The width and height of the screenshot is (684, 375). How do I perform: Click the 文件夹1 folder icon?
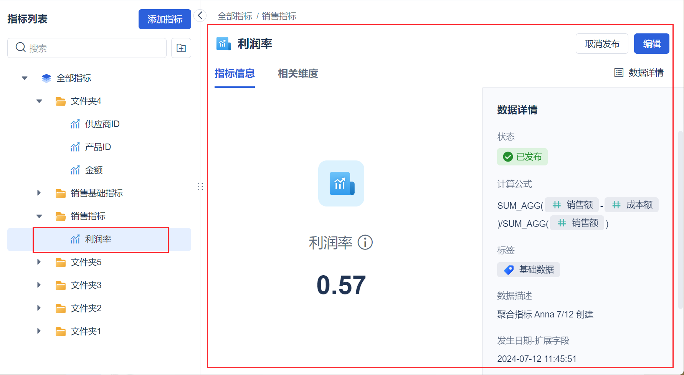click(x=61, y=332)
